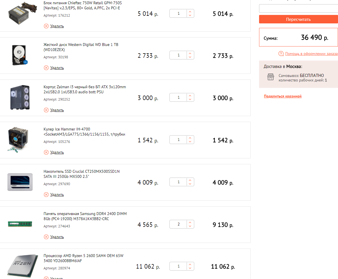The image size is (338, 279).
Task: Increase quantity of WD Blue hard drive
Action: coord(190,53)
